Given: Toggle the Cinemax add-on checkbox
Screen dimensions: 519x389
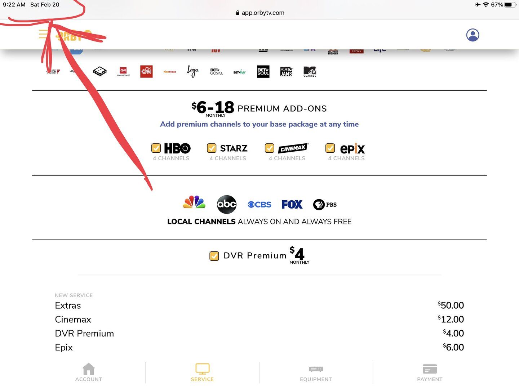Looking at the screenshot, I should coord(270,148).
